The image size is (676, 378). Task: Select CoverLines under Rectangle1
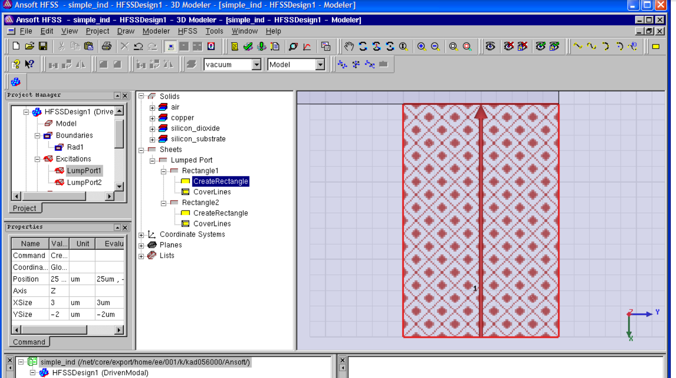(x=212, y=192)
